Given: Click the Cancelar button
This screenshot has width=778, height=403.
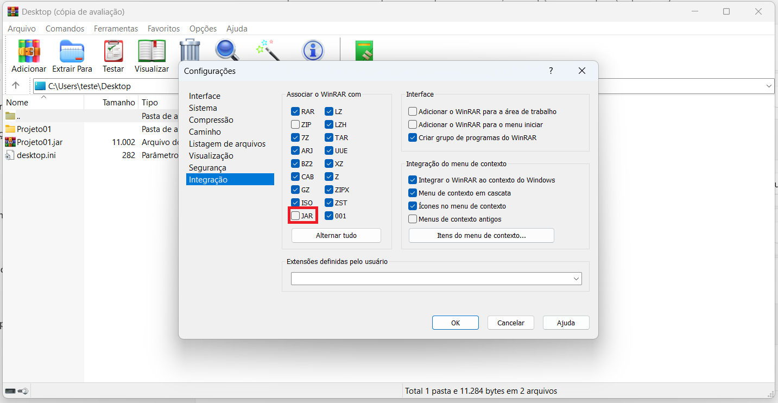Looking at the screenshot, I should pos(511,323).
